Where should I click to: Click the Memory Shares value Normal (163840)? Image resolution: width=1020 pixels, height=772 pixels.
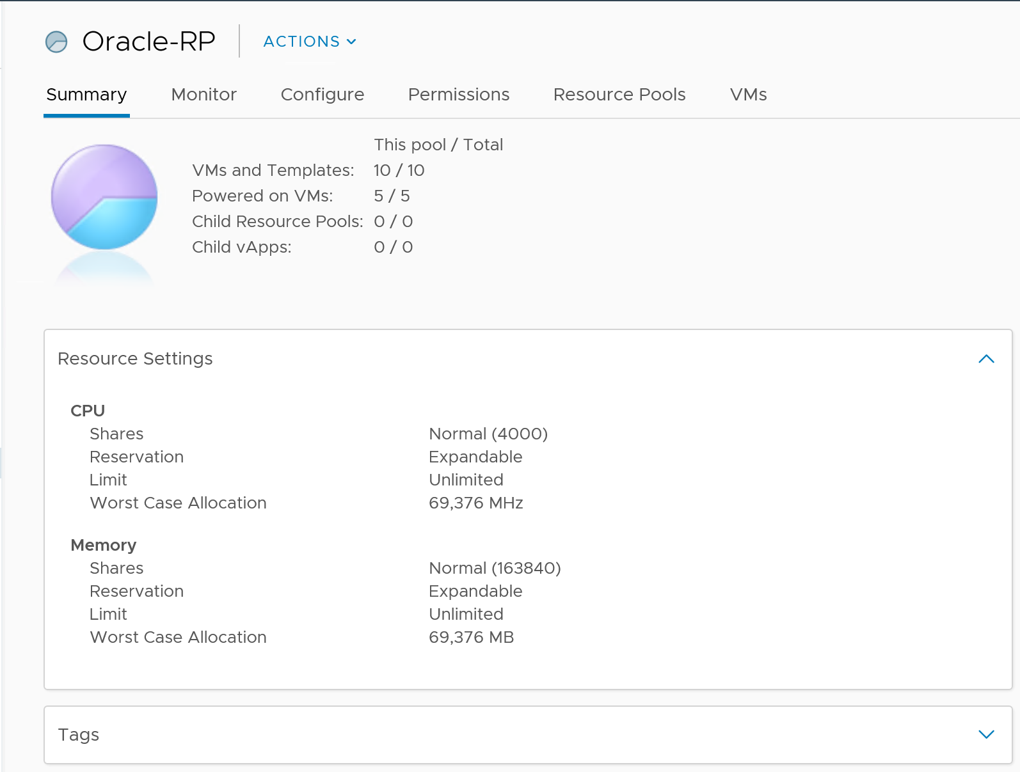[x=494, y=568]
